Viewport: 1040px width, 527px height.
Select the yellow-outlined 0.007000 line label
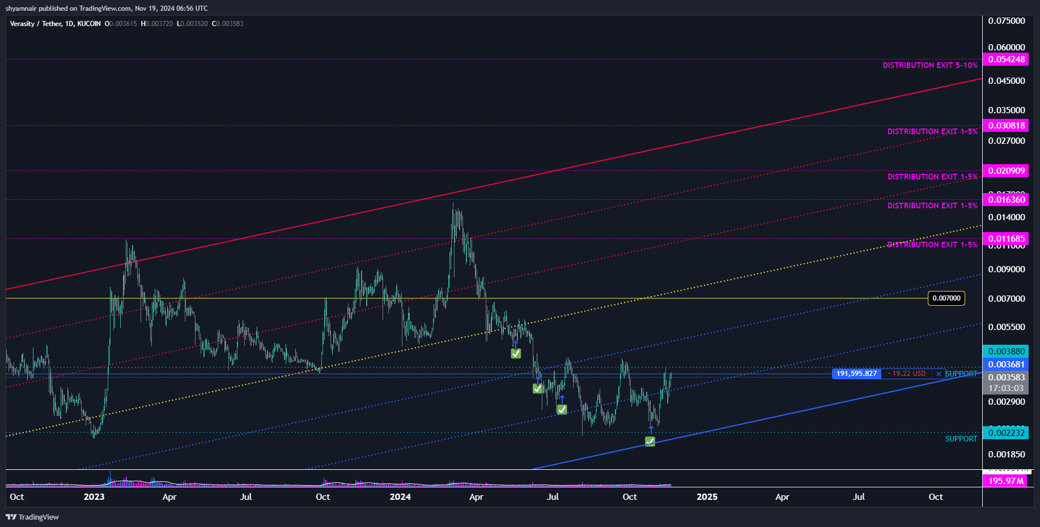(946, 298)
